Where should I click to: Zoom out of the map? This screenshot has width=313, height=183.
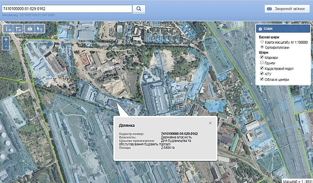pos(6,46)
